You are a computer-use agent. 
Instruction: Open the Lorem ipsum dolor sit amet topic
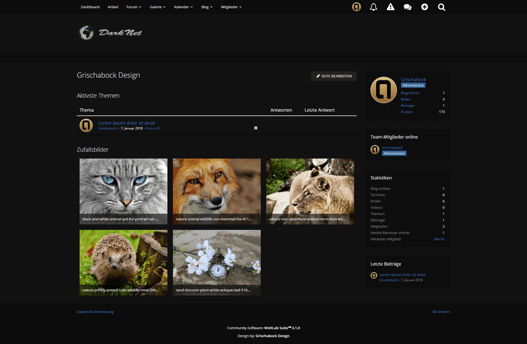127,123
